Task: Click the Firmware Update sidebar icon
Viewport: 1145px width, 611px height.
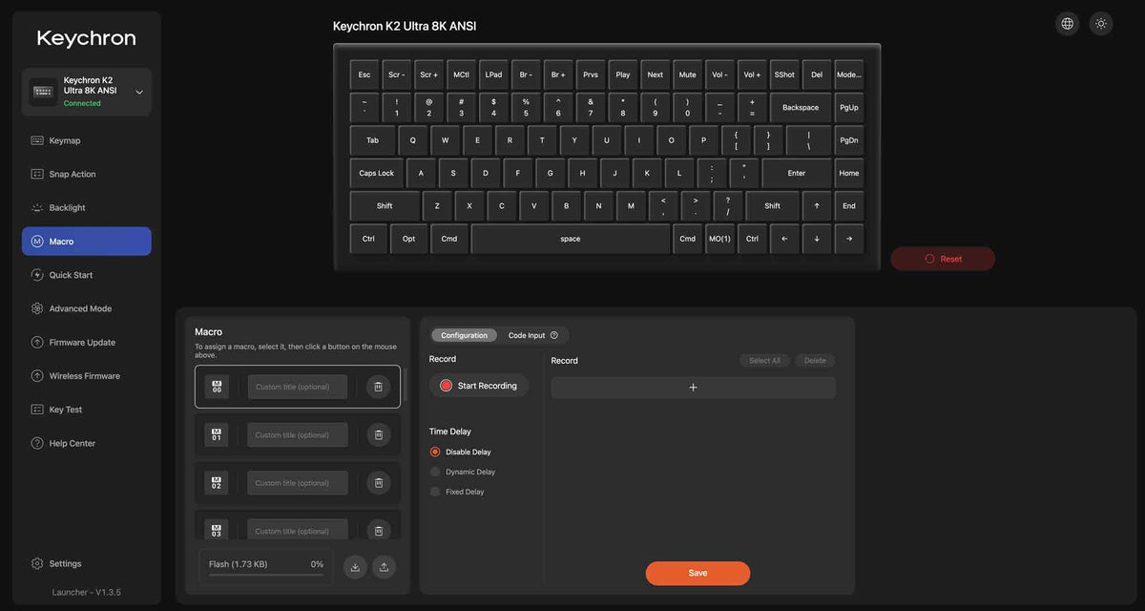Action: 37,342
